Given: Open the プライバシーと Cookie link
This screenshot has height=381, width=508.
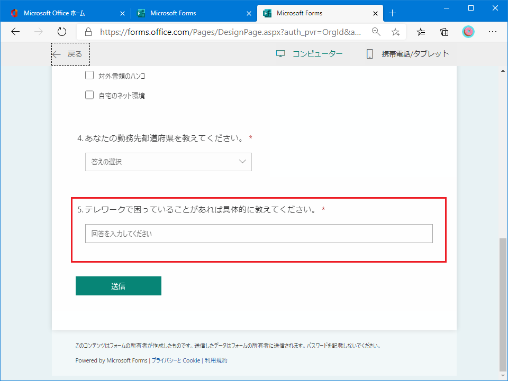Looking at the screenshot, I should (176, 360).
